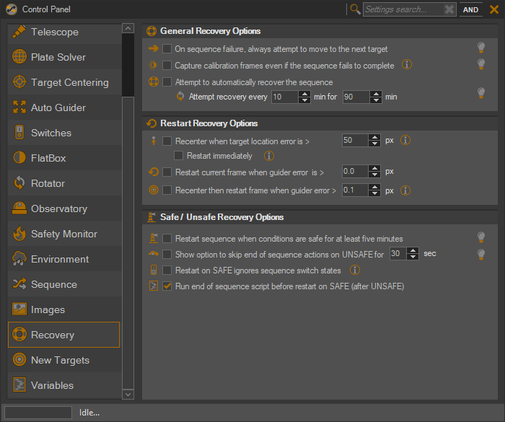Click the Rotator sidebar icon

[19, 183]
